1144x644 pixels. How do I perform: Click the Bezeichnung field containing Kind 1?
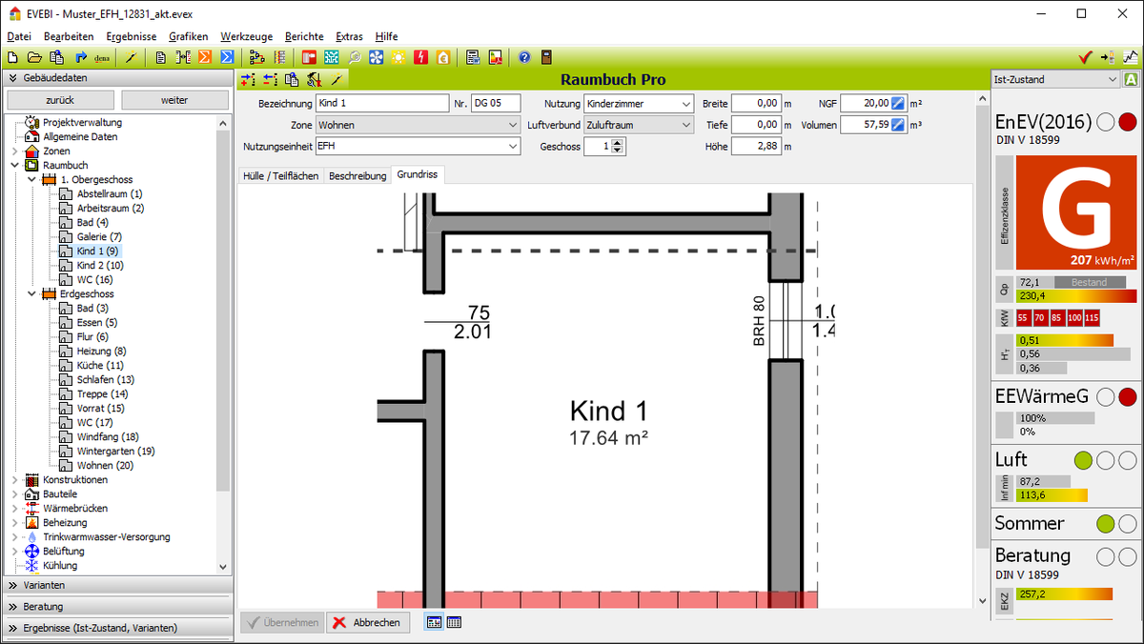click(x=381, y=103)
